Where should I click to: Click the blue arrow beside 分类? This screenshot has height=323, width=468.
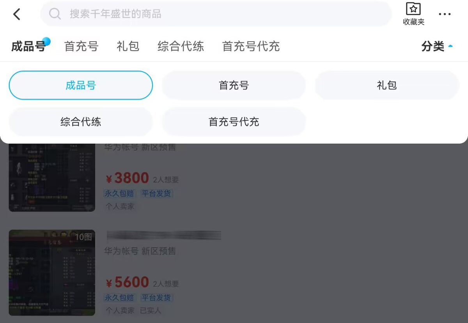tap(450, 46)
